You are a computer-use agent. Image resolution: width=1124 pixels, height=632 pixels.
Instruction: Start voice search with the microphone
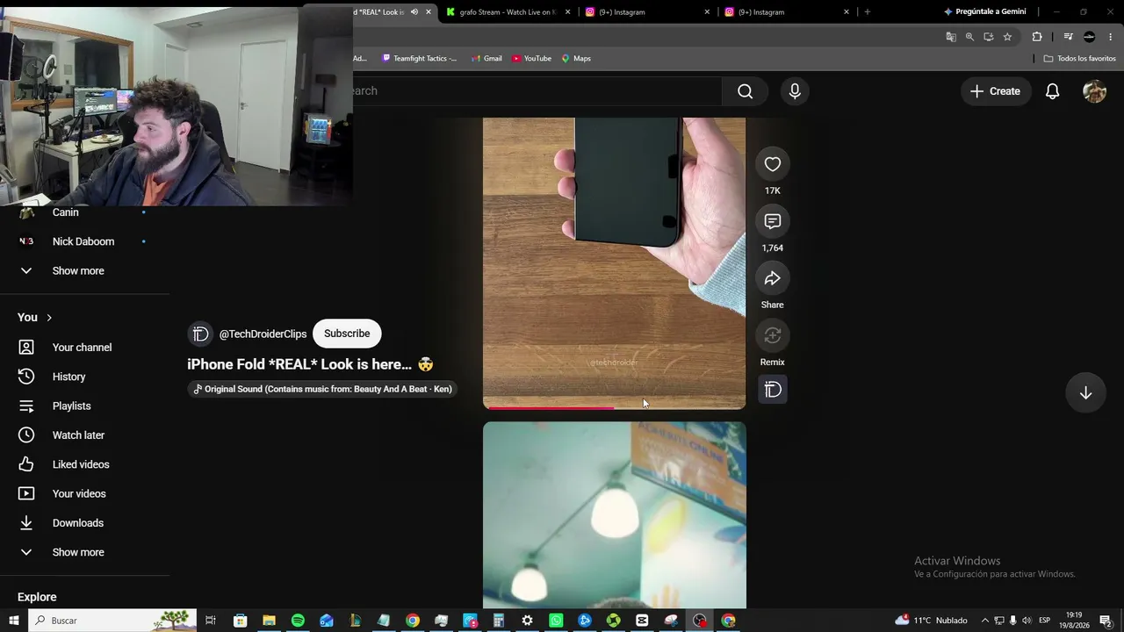795,91
